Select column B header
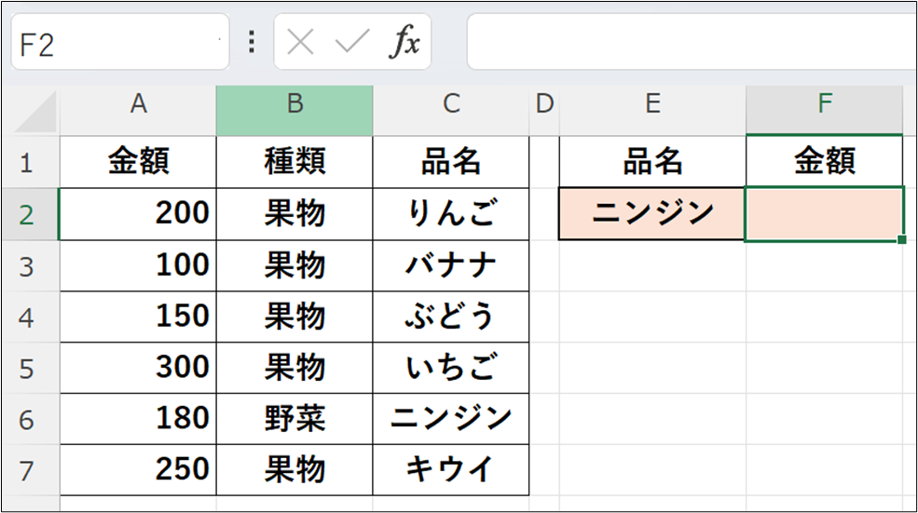Image resolution: width=918 pixels, height=513 pixels. 295,105
